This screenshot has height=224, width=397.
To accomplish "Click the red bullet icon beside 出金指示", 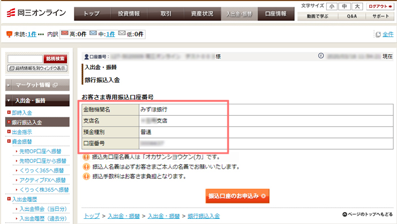I will coord(9,132).
